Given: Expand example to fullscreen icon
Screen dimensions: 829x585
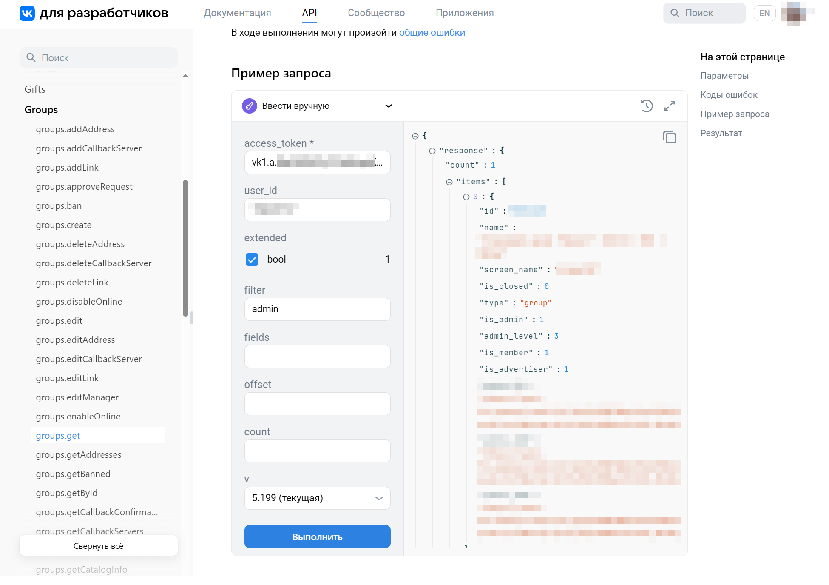Looking at the screenshot, I should tap(670, 106).
